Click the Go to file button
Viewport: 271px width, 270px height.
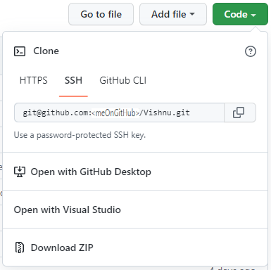[x=101, y=14]
